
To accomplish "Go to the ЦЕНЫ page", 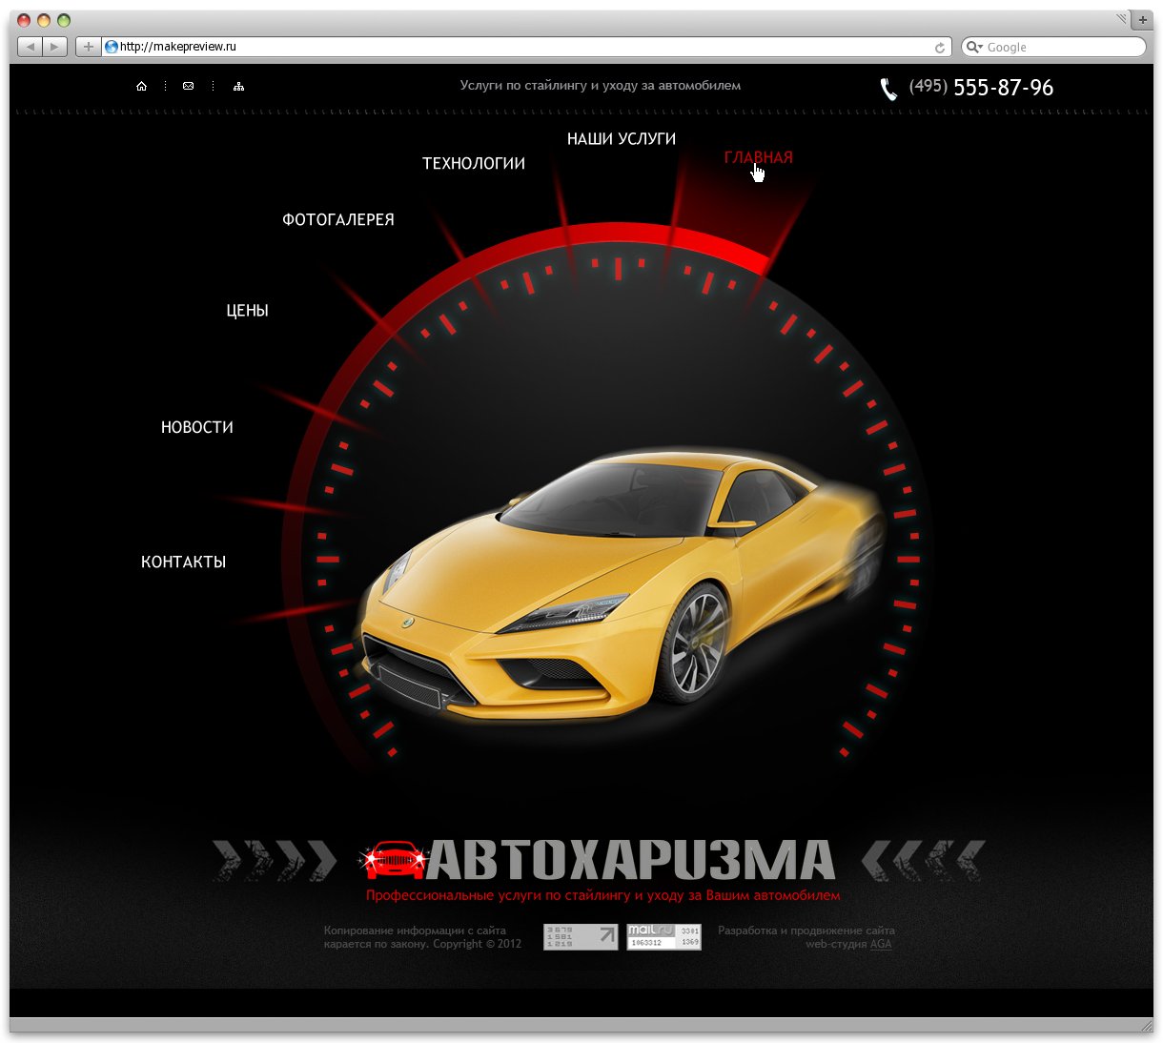I will (247, 310).
